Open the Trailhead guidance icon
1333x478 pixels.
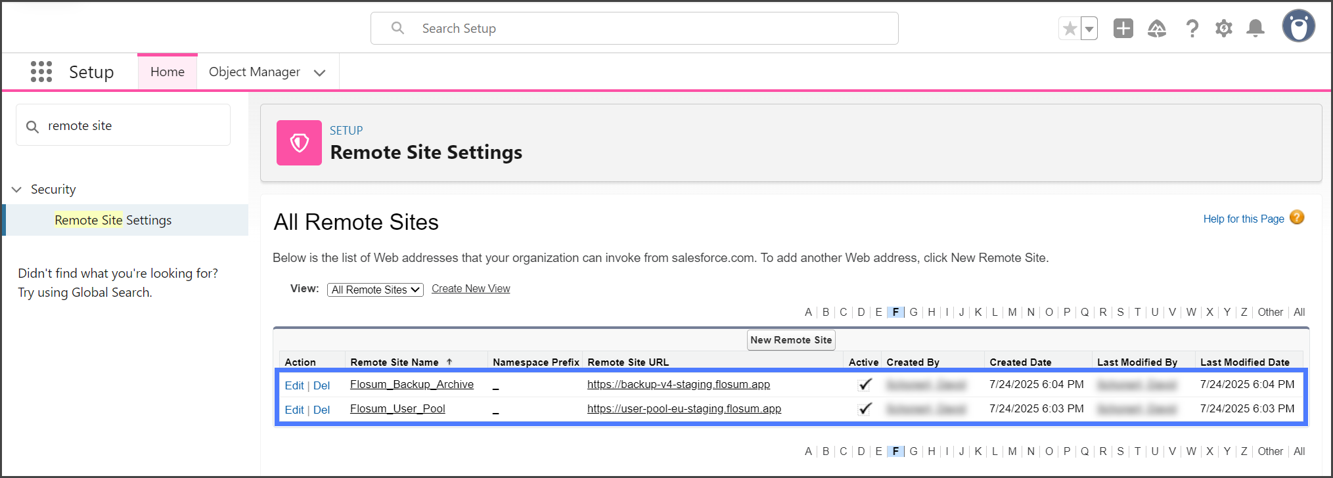[x=1156, y=29]
